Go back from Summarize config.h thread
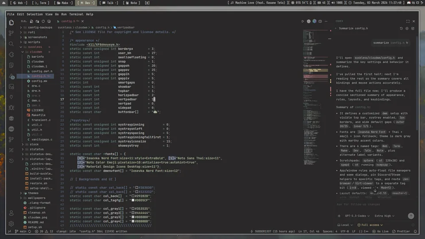 tap(336, 28)
